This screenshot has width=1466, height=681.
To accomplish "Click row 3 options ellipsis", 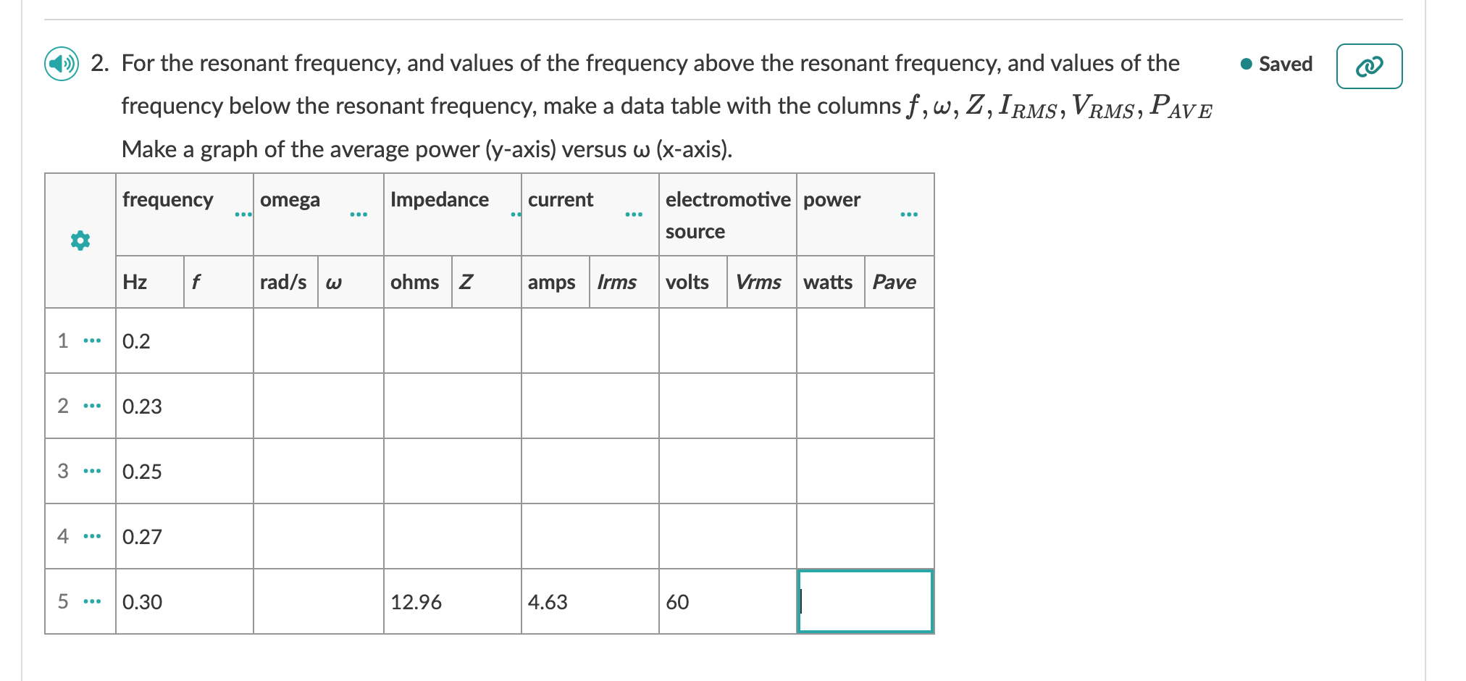I will (91, 472).
